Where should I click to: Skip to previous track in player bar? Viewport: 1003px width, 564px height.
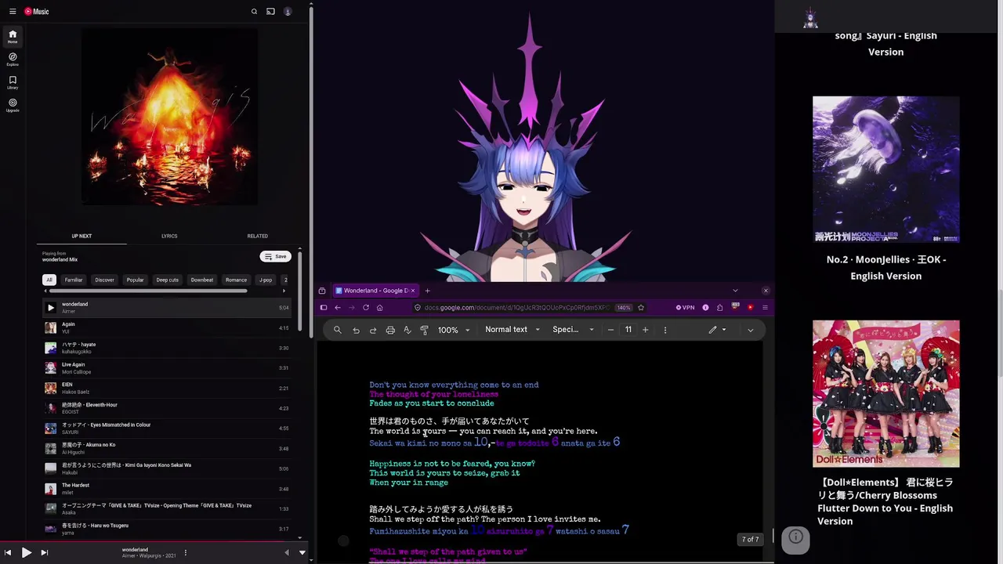point(8,553)
